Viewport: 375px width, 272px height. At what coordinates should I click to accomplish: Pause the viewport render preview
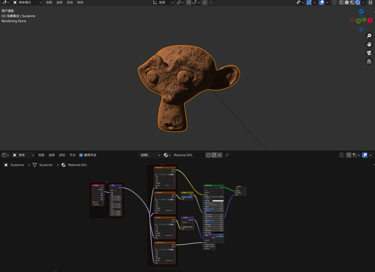click(370, 2)
